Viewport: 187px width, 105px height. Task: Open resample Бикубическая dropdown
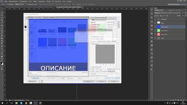[114, 71]
